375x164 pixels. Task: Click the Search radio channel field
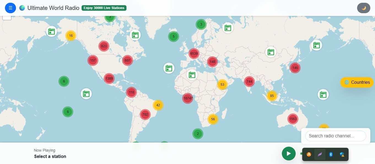(x=336, y=136)
